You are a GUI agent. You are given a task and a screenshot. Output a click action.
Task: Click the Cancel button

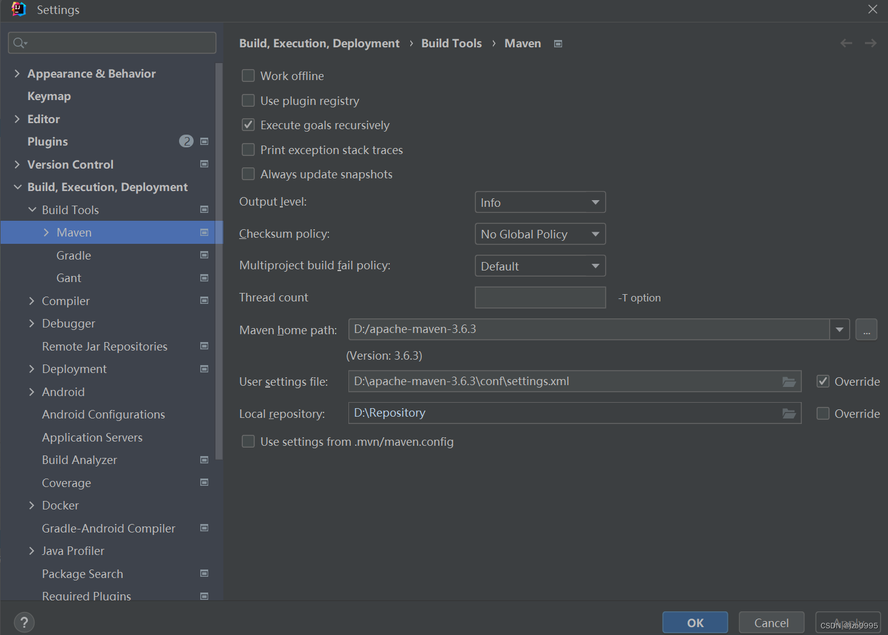(771, 623)
